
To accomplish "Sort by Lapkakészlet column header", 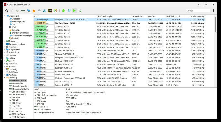I will coord(137,16).
